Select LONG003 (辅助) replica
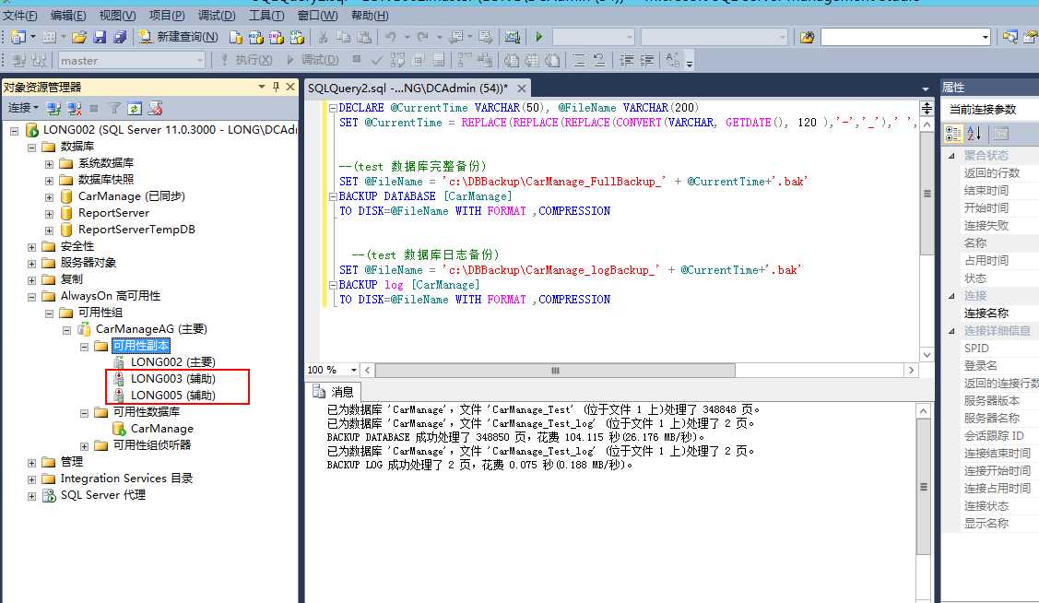This screenshot has height=603, width=1039. [x=172, y=379]
